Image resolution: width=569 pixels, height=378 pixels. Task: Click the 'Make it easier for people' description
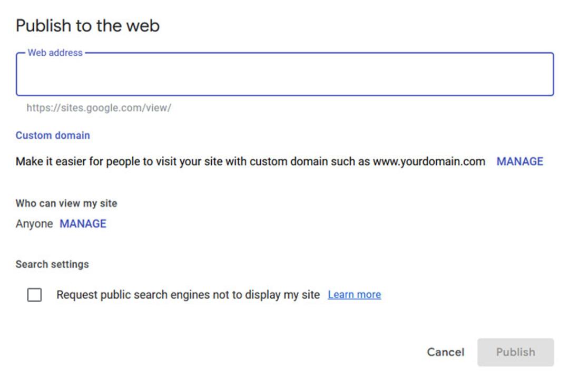tap(250, 162)
